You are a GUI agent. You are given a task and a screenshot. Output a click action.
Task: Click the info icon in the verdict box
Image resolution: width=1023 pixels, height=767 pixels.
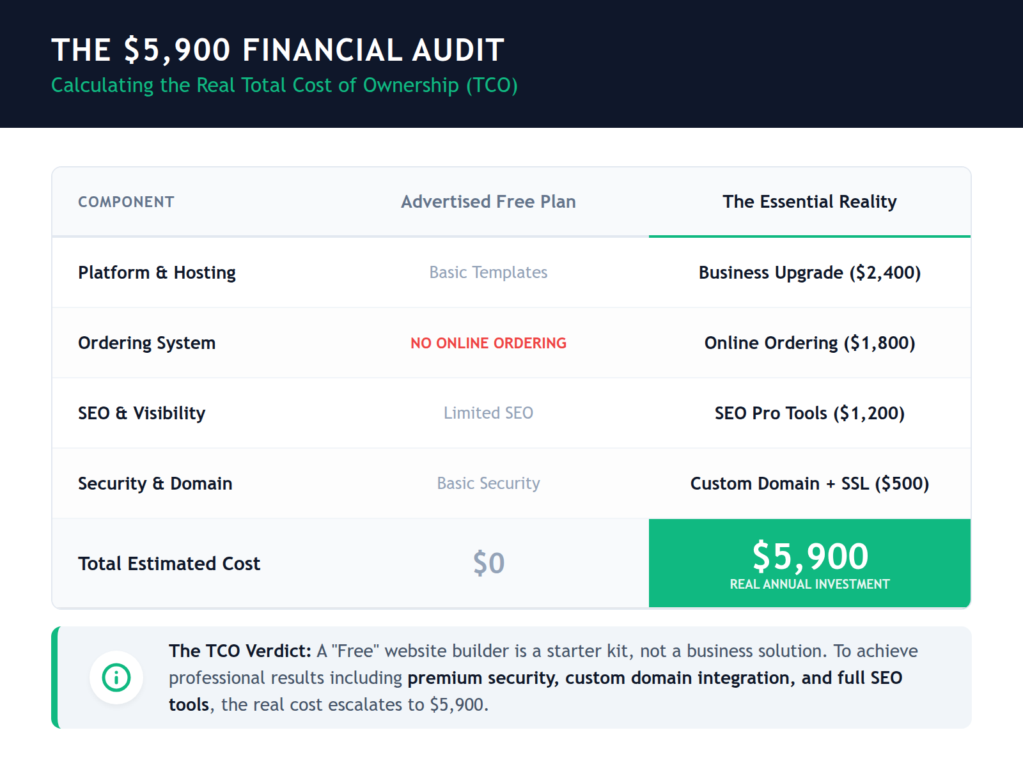(x=116, y=678)
